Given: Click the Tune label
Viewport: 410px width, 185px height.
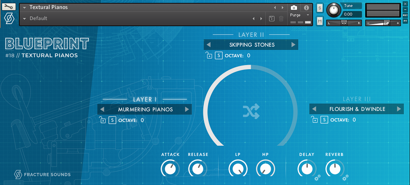Looking at the screenshot, I should point(348,6).
